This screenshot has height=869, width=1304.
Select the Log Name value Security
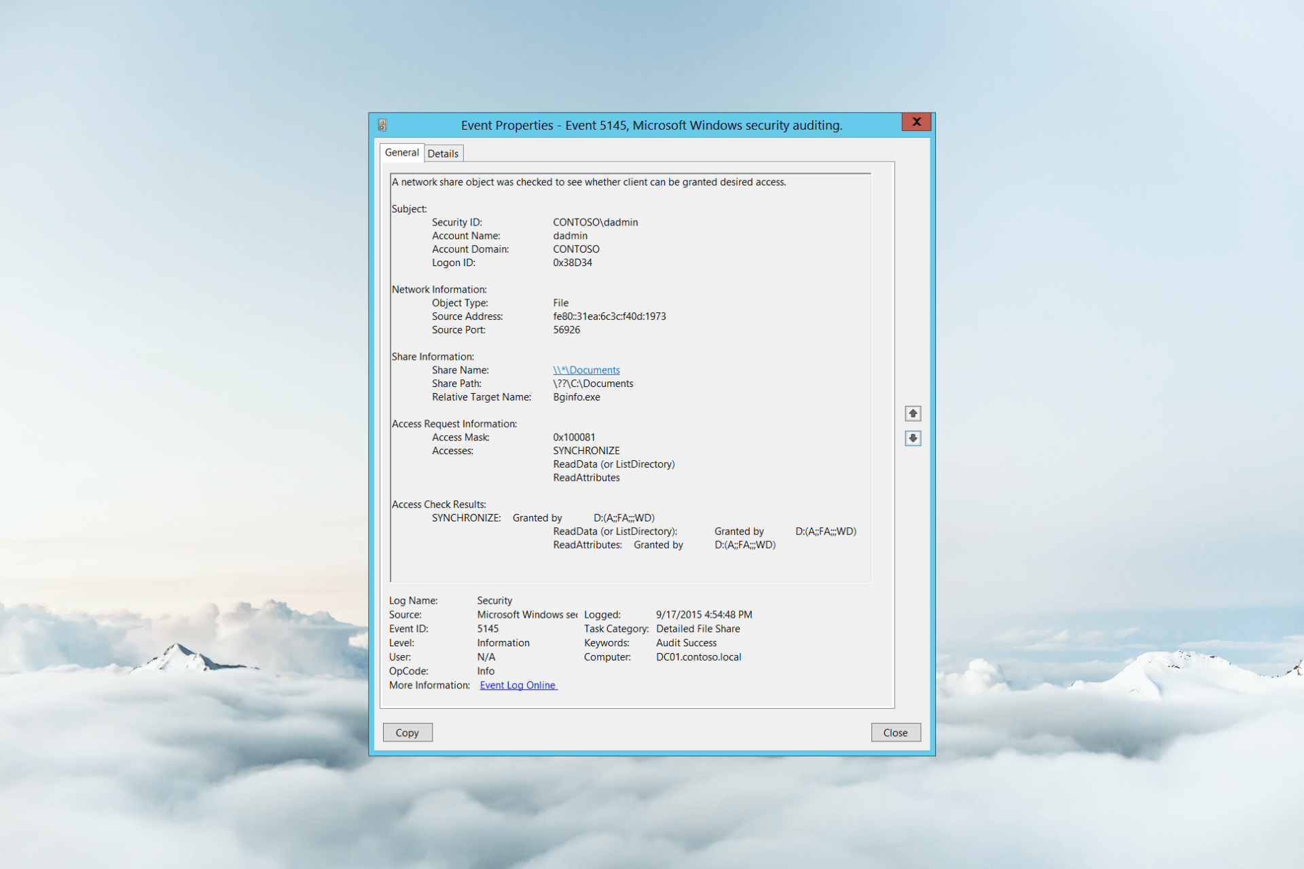pos(494,601)
